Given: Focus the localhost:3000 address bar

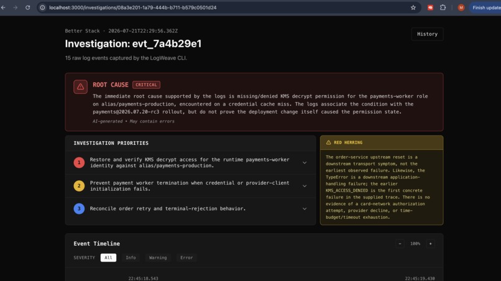Looking at the screenshot, I should [x=224, y=7].
